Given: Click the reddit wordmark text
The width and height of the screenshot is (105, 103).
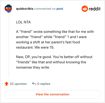Looking at the screenshot, I should pyautogui.click(x=94, y=9).
